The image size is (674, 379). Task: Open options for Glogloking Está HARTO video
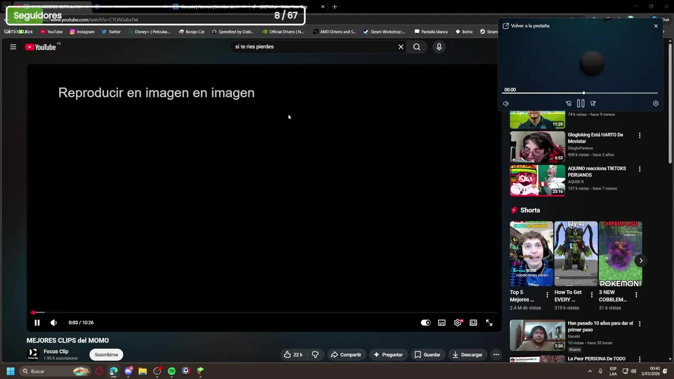(640, 135)
